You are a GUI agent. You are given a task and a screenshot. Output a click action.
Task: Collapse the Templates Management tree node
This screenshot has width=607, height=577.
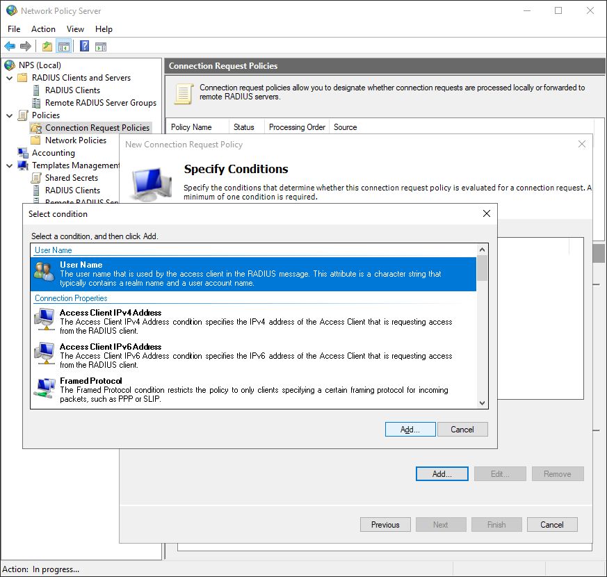[x=10, y=165]
